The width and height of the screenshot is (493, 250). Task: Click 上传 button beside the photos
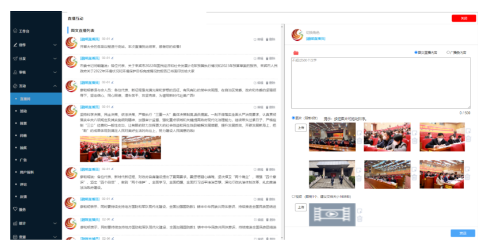click(x=301, y=128)
